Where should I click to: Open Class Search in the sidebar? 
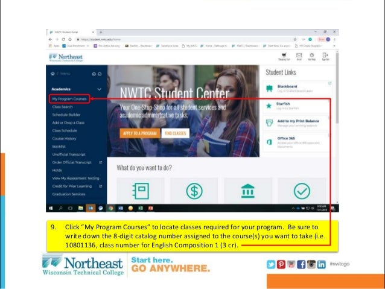point(62,107)
